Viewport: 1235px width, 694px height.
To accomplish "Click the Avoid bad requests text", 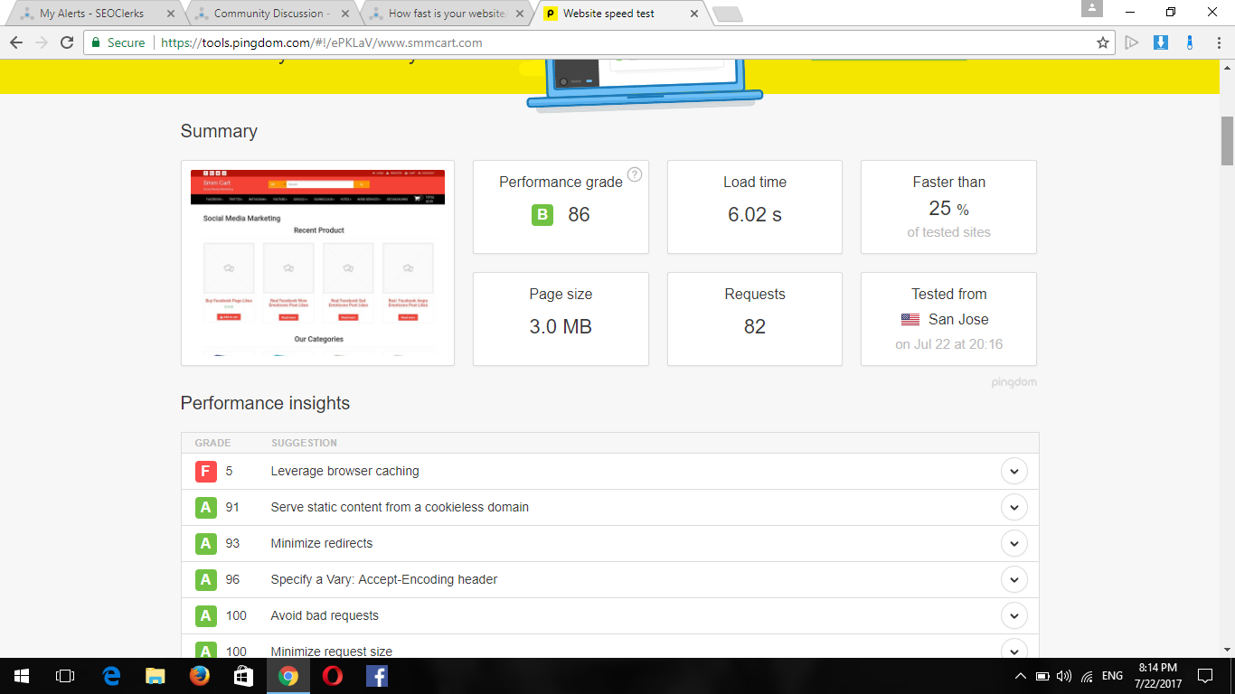I will pyautogui.click(x=325, y=615).
